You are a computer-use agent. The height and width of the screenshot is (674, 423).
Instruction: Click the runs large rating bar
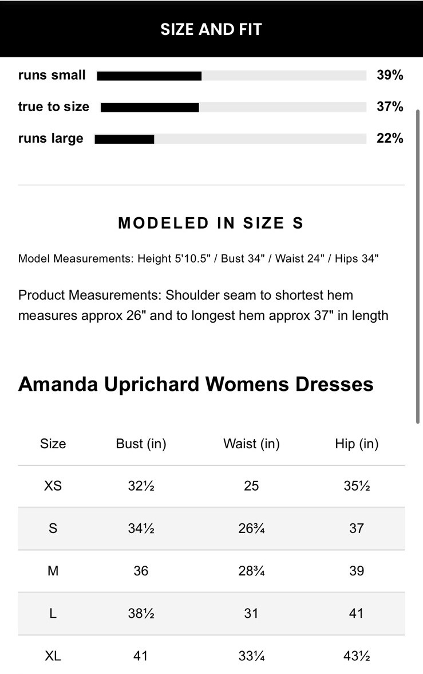click(x=230, y=139)
